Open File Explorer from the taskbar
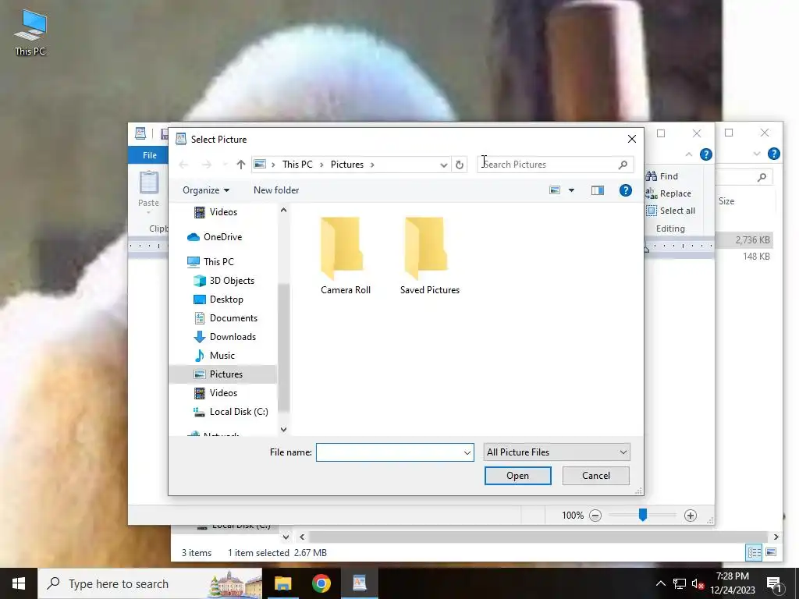This screenshot has height=599, width=799. point(282,583)
